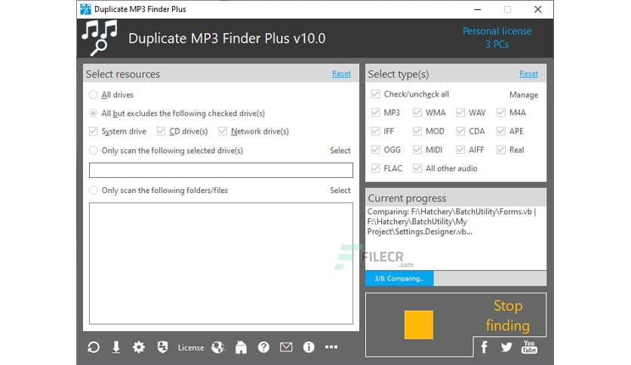Image resolution: width=631 pixels, height=365 pixels.
Task: Uncheck the MOD file type
Action: [417, 131]
